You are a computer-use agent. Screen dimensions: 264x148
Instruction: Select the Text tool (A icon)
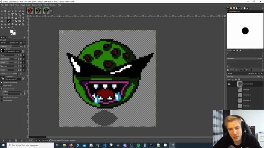[2, 28]
